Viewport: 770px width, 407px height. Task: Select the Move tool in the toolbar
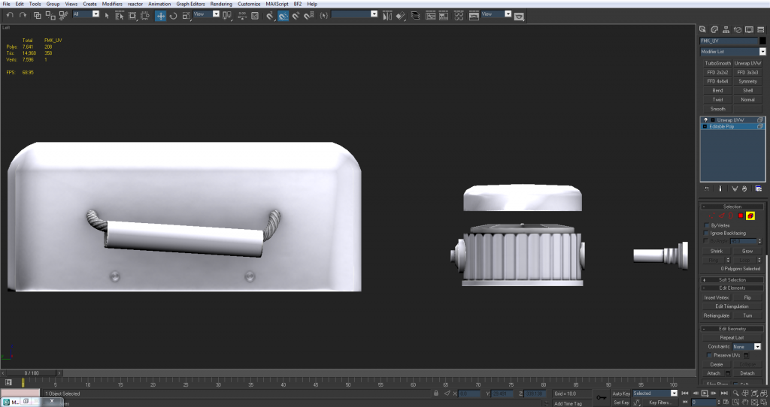(x=161, y=15)
